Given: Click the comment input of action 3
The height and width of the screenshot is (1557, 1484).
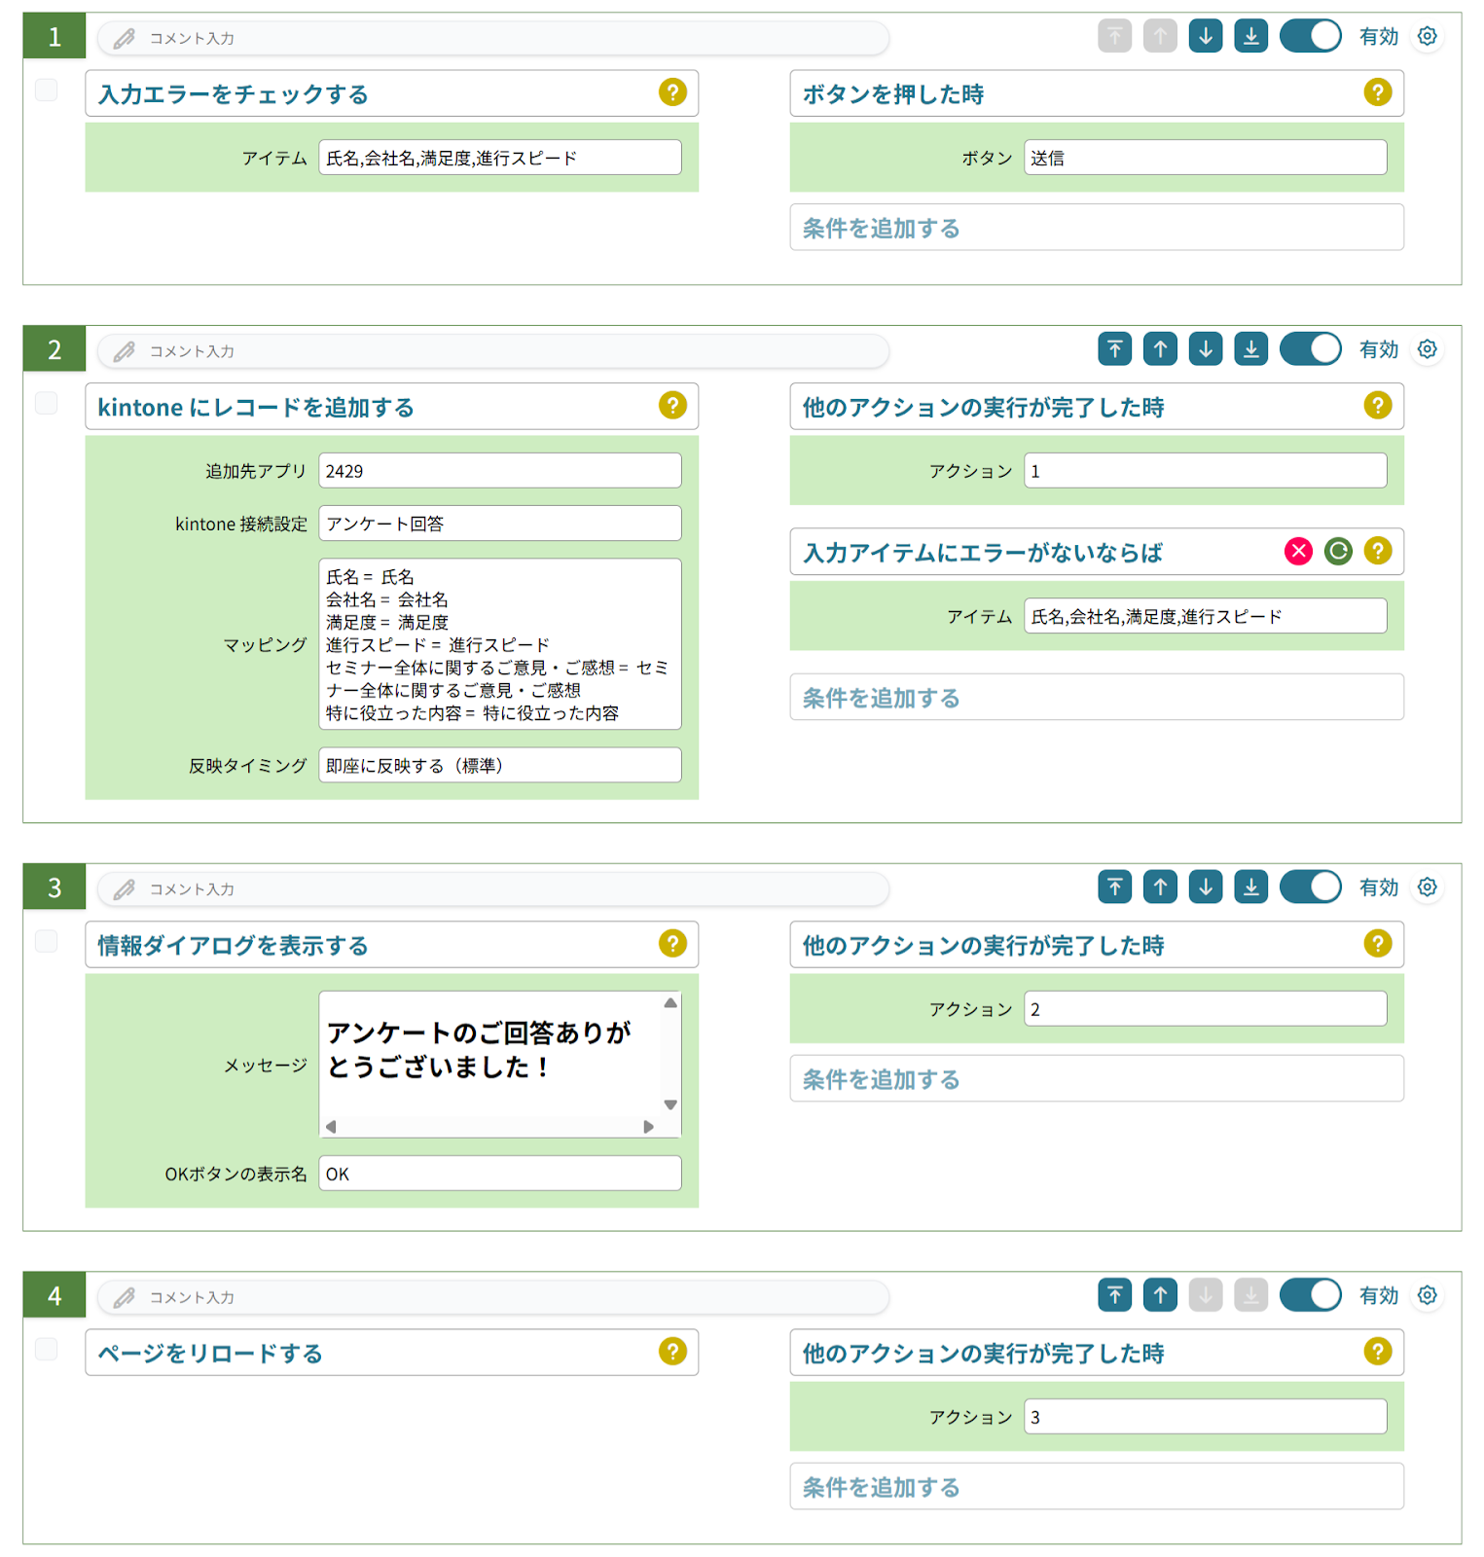Looking at the screenshot, I should (492, 888).
